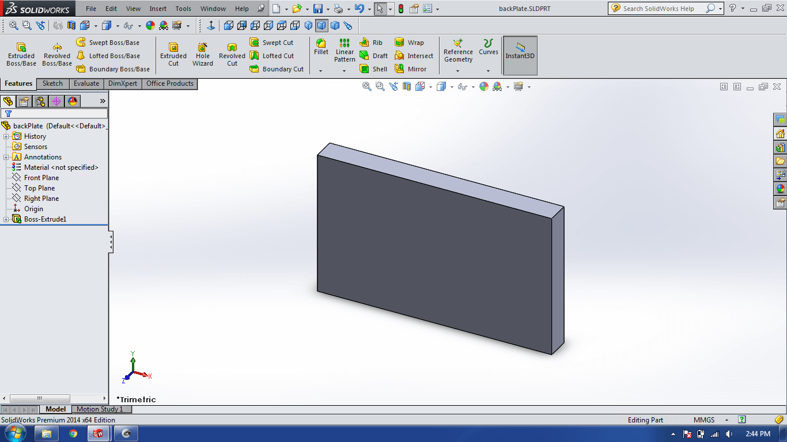Open the DimXpertManager tab icon
This screenshot has width=787, height=442.
(56, 101)
